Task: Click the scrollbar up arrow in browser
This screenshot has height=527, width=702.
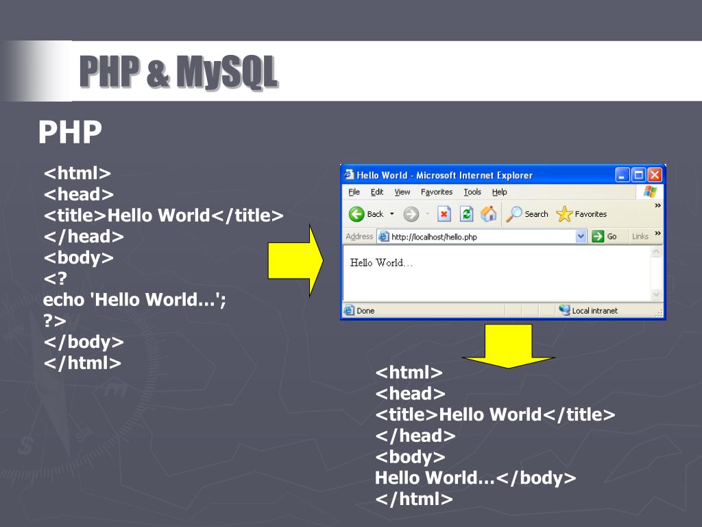Action: coord(656,251)
